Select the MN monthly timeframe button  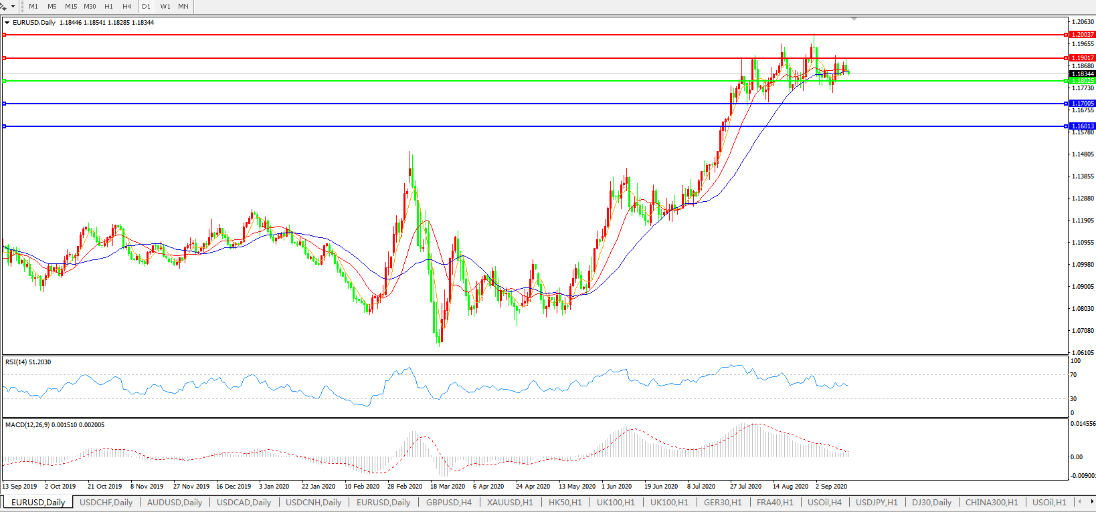click(183, 6)
